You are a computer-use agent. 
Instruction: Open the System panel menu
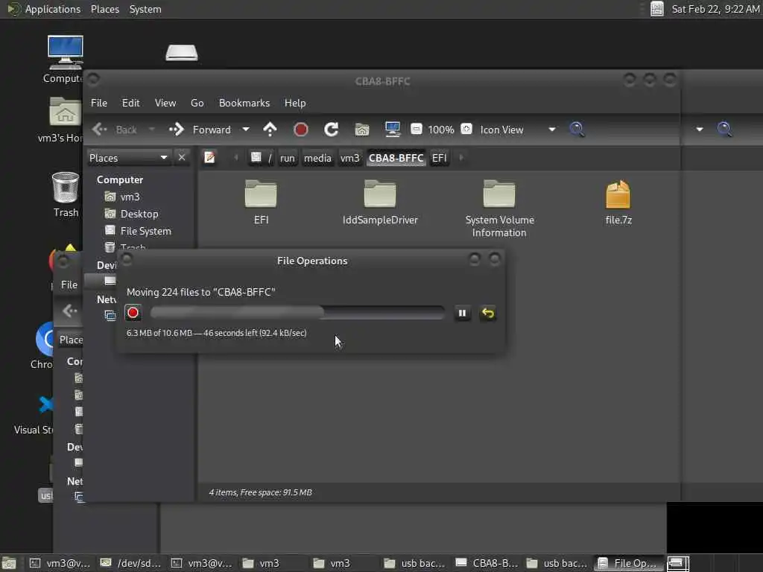point(145,9)
